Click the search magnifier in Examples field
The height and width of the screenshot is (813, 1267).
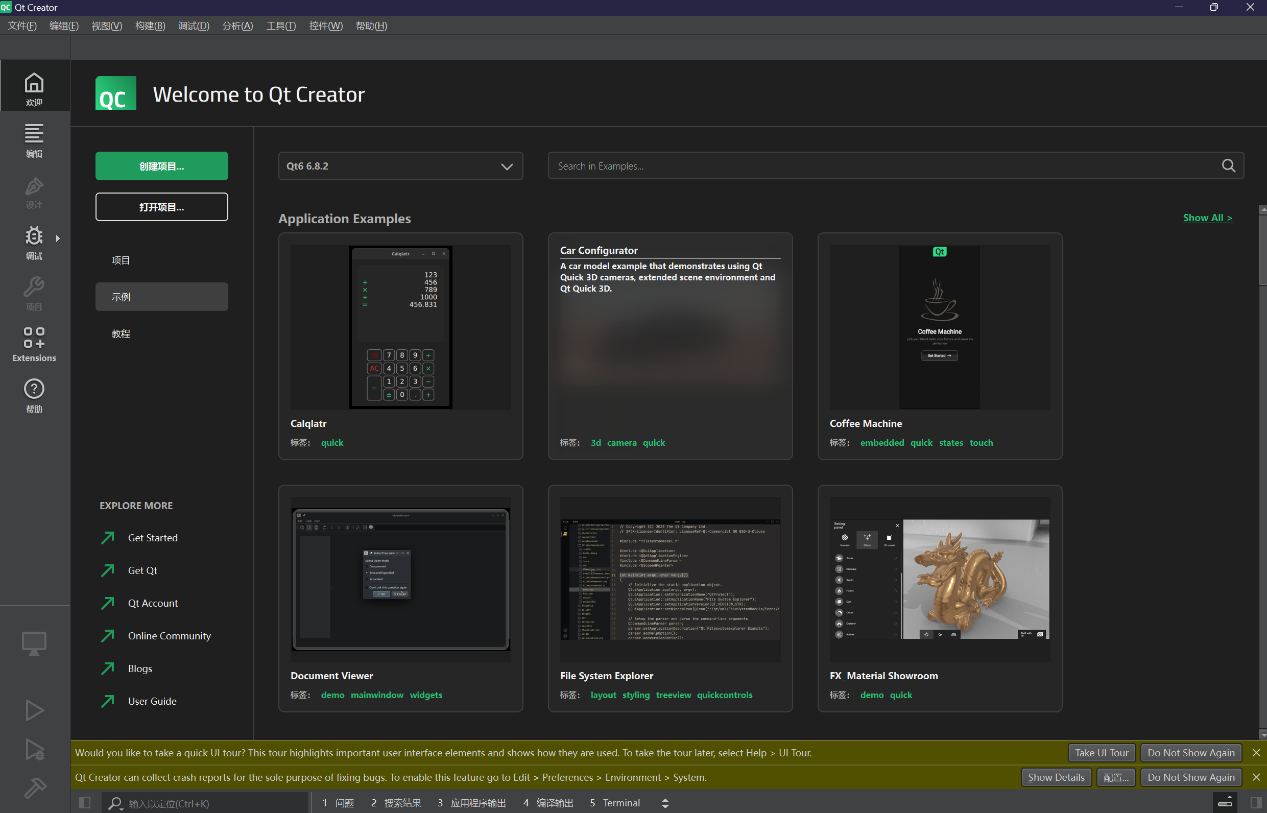click(1228, 166)
